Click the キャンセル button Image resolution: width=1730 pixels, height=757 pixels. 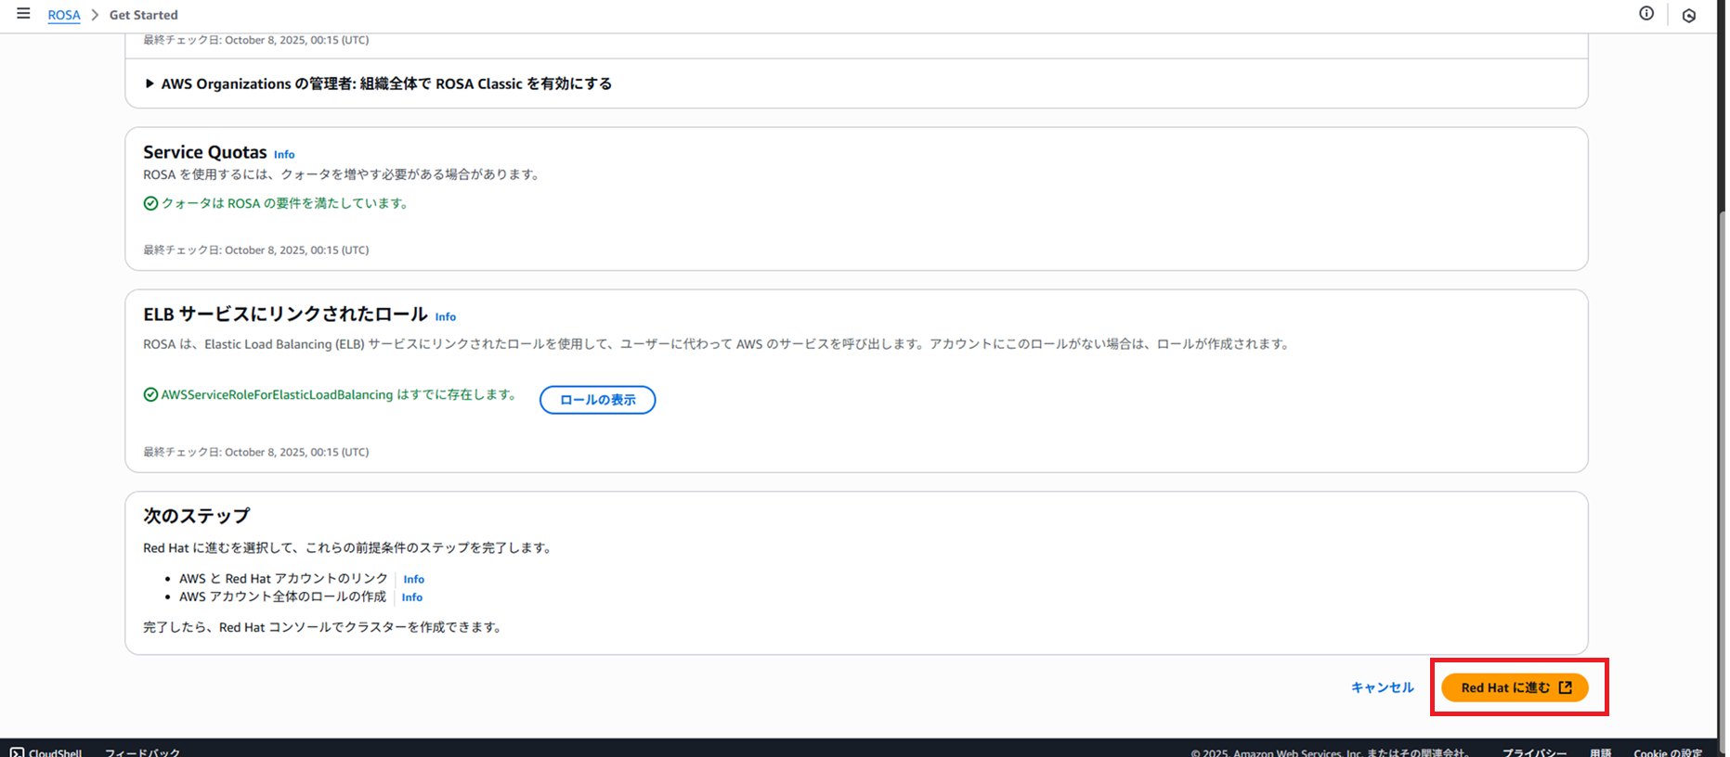(1382, 687)
